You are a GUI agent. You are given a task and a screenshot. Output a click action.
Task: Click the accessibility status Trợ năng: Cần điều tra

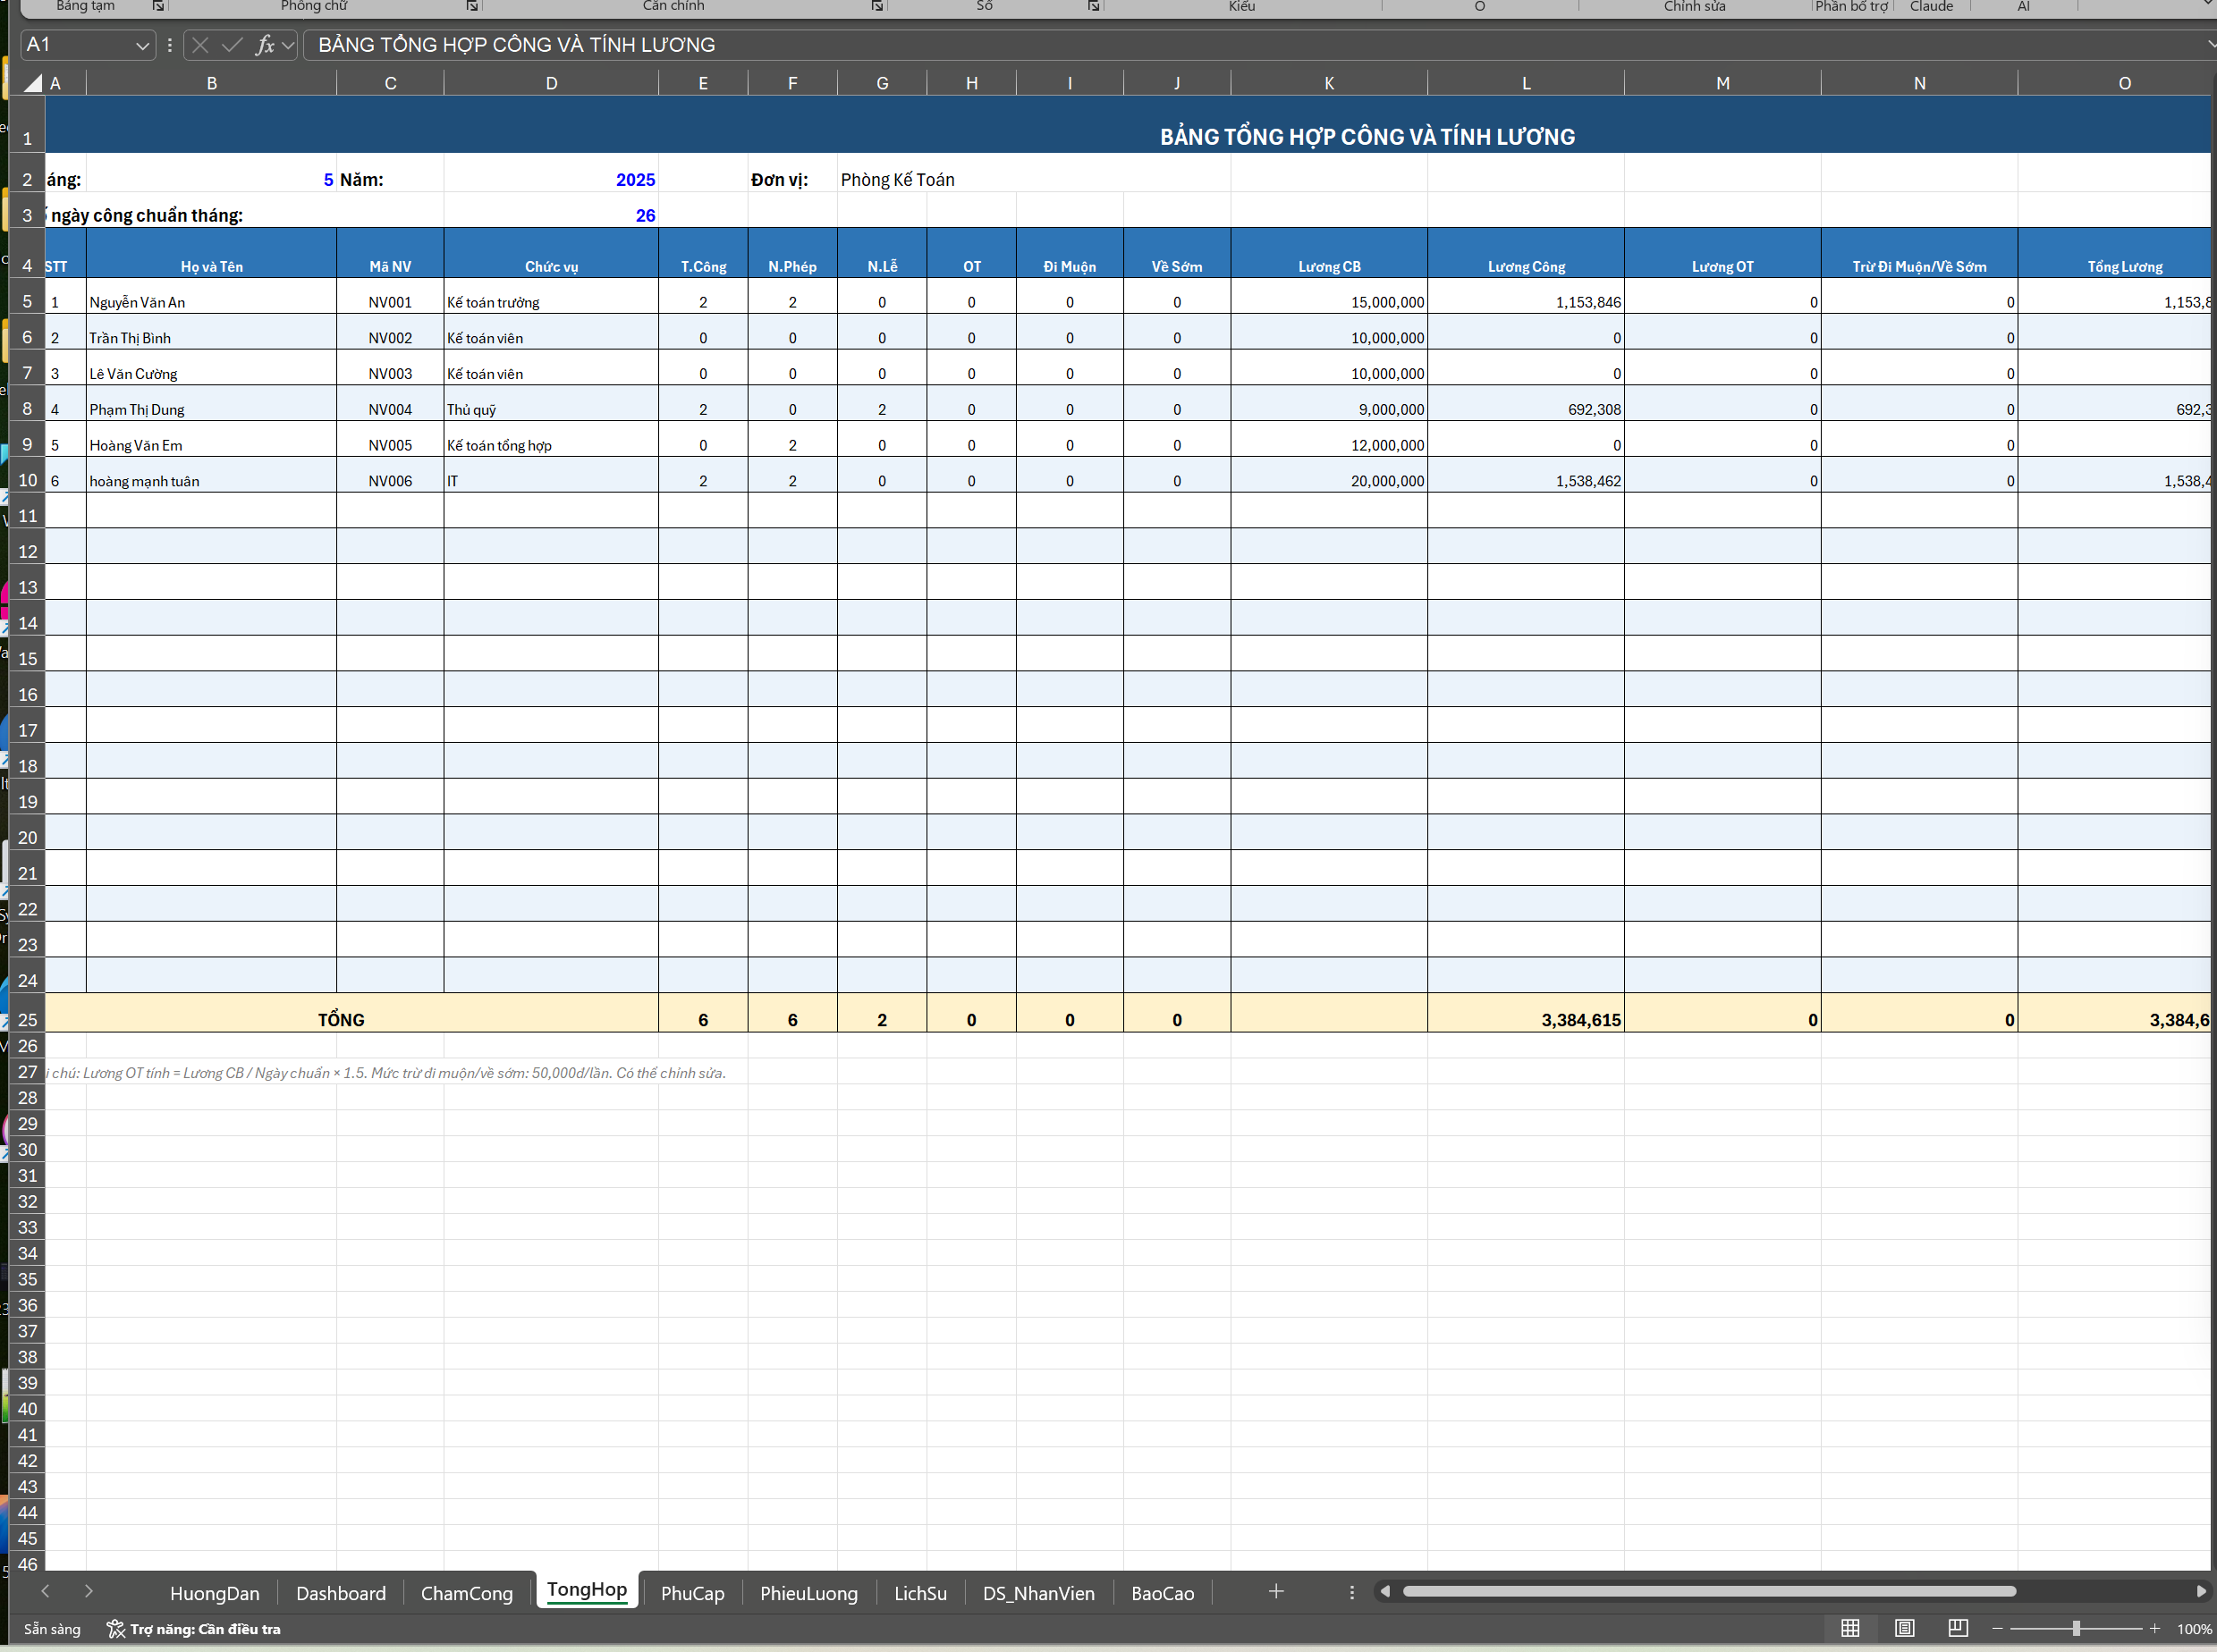click(194, 1629)
